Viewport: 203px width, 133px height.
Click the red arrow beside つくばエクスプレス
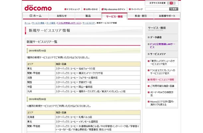pos(149,70)
